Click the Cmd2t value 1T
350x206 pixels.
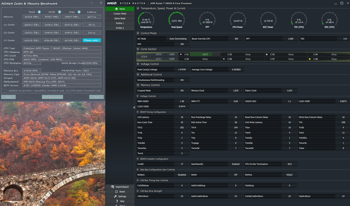click(182, 164)
